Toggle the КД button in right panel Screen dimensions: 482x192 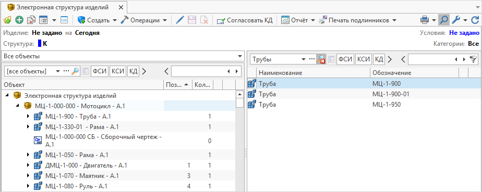pyautogui.click(x=379, y=59)
